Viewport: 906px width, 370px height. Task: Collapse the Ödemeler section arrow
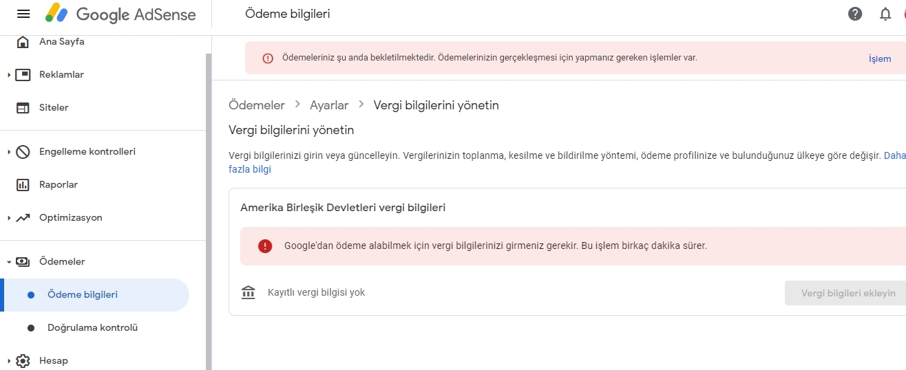coord(9,262)
